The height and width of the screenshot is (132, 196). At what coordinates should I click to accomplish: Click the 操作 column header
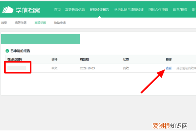coord(169,59)
